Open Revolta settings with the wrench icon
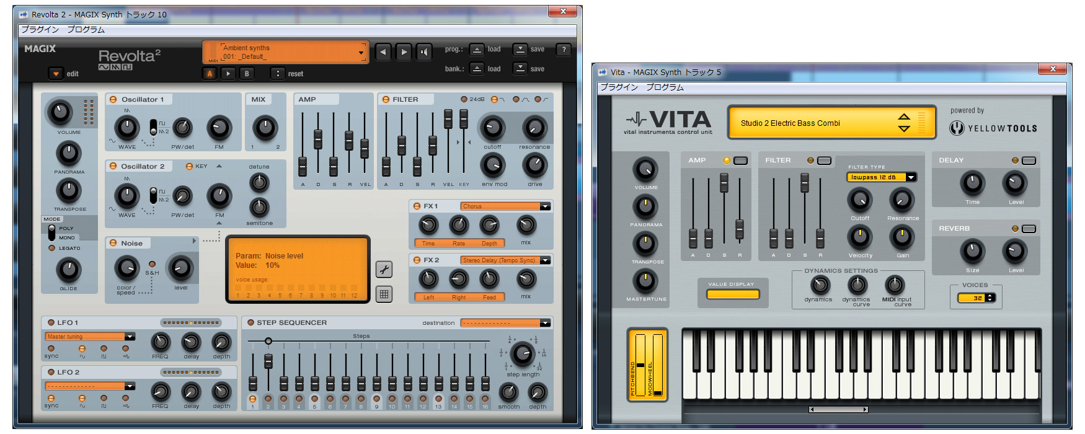 pos(384,269)
